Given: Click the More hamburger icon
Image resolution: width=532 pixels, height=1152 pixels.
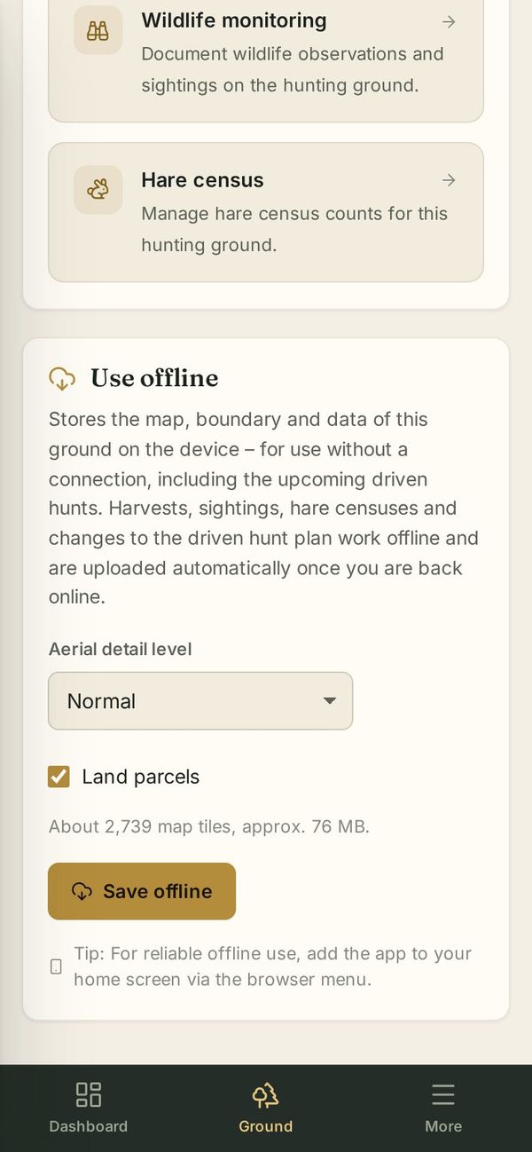Looking at the screenshot, I should [443, 1094].
